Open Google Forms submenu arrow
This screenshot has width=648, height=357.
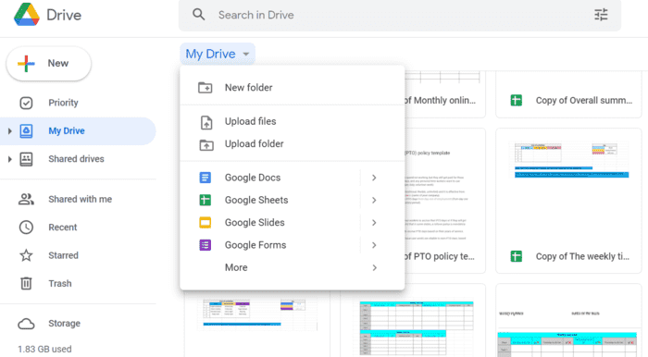tap(374, 245)
